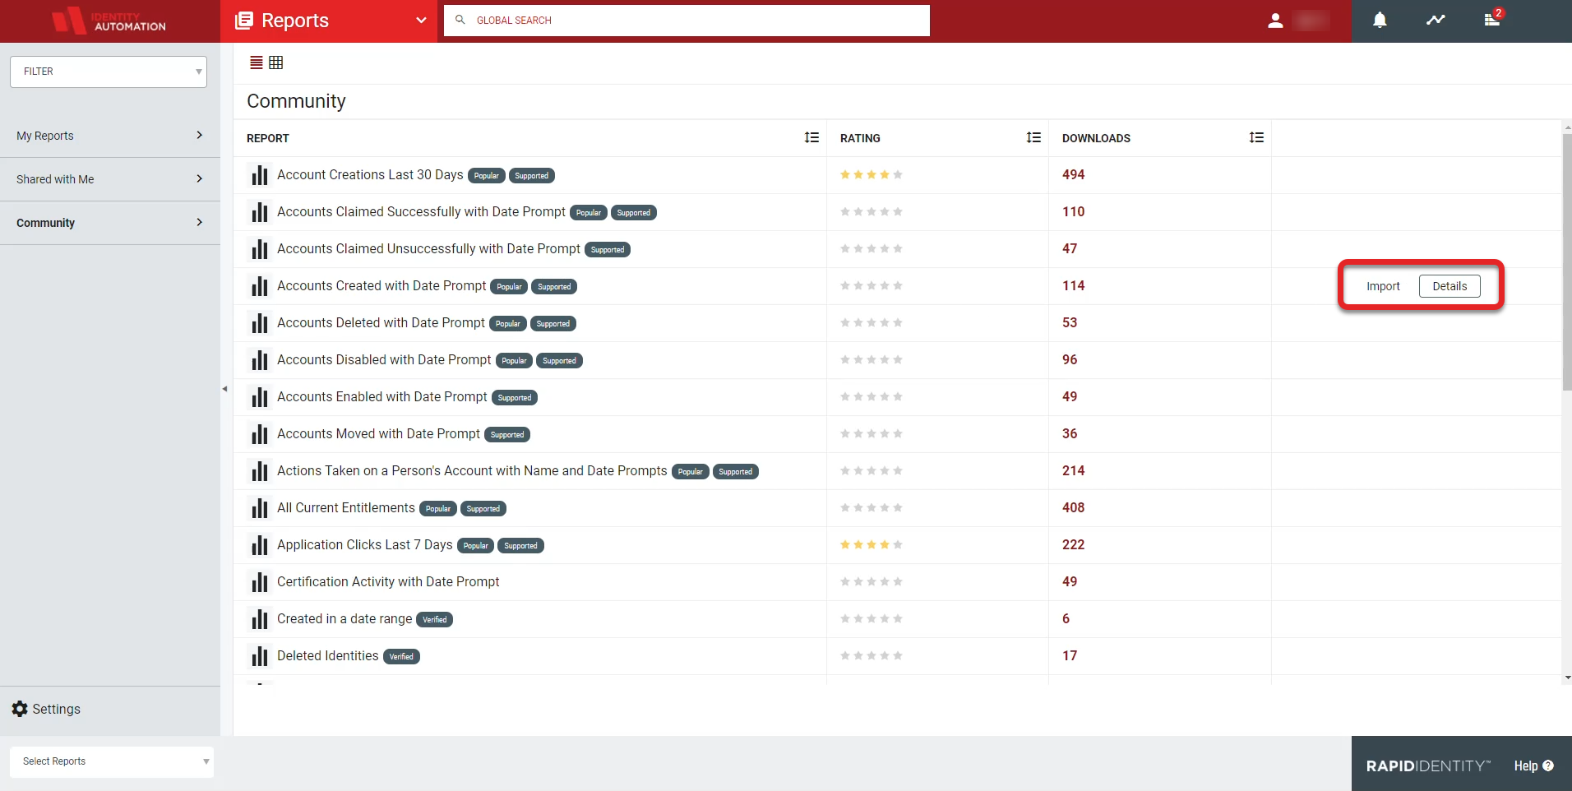Click chart icon for Certification Activity
This screenshot has height=791, width=1572.
point(260,582)
